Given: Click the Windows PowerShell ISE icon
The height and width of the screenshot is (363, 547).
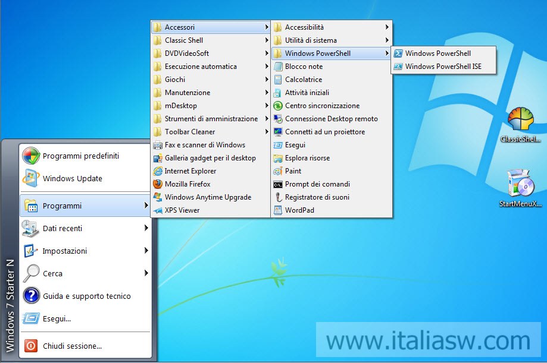Looking at the screenshot, I should (x=398, y=67).
